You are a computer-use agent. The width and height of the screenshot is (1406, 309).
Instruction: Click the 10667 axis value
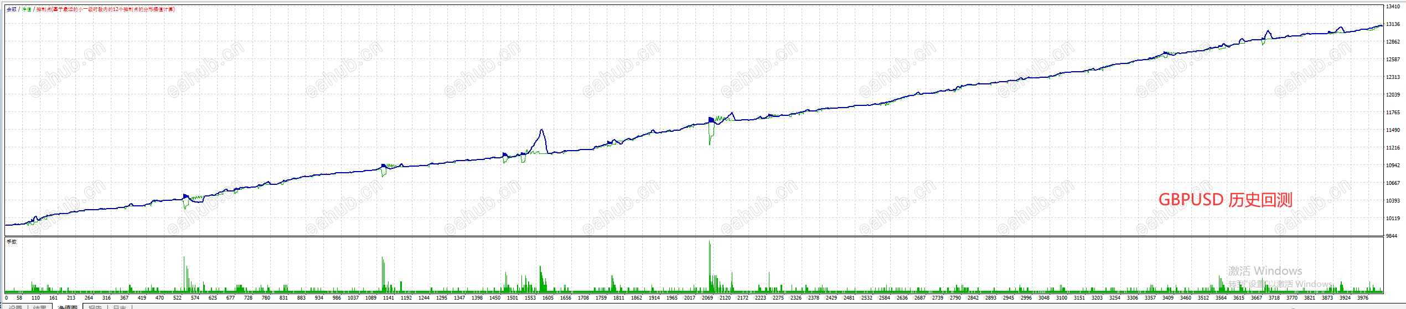pyautogui.click(x=1393, y=183)
